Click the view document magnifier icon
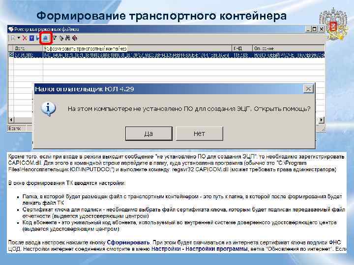The image size is (354, 265). [13, 38]
